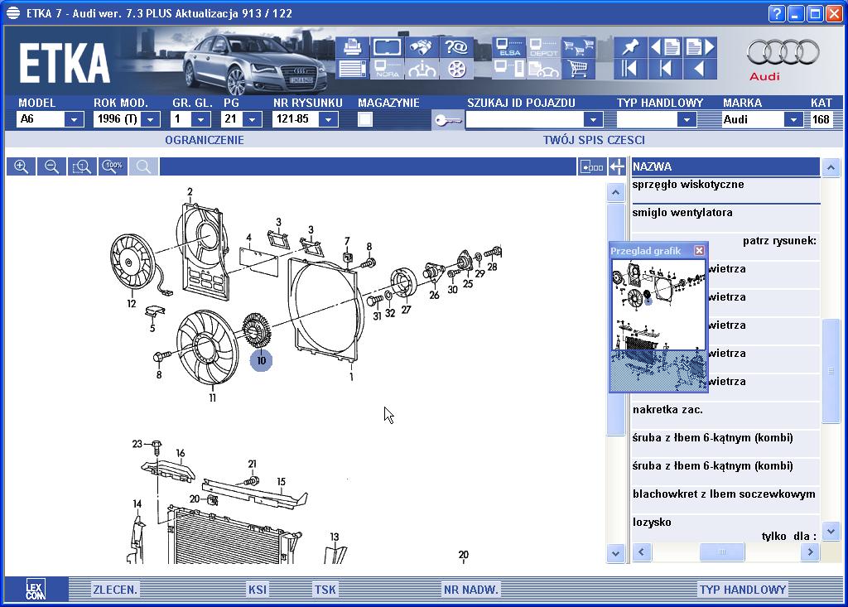Toggle the graphics overview panel button
848x607 pixels.
(591, 166)
